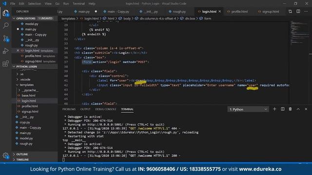Screen dimensions: 312x175
Task: Create a new terminal with plus icon
Action: (274, 109)
